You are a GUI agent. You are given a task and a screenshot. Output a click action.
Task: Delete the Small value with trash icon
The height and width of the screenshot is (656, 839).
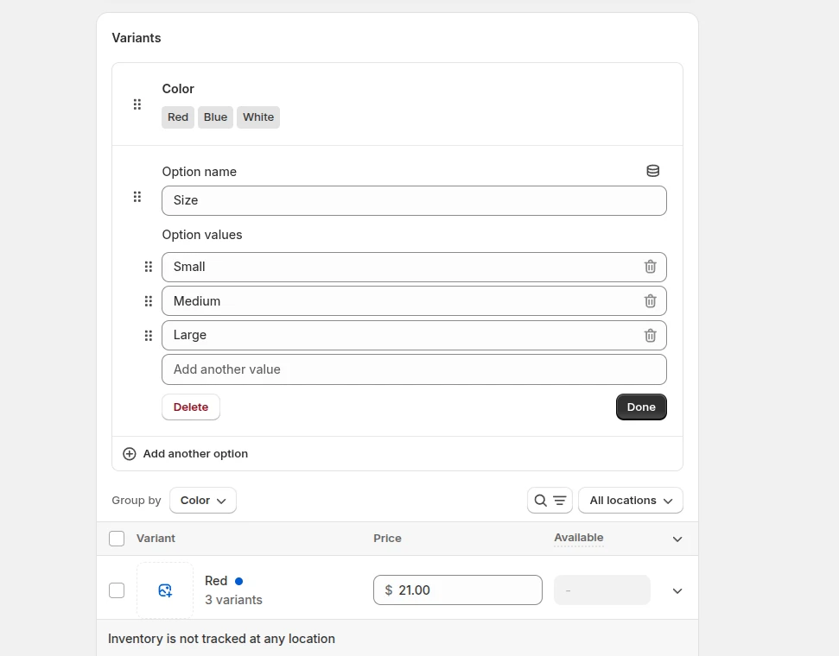coord(650,267)
